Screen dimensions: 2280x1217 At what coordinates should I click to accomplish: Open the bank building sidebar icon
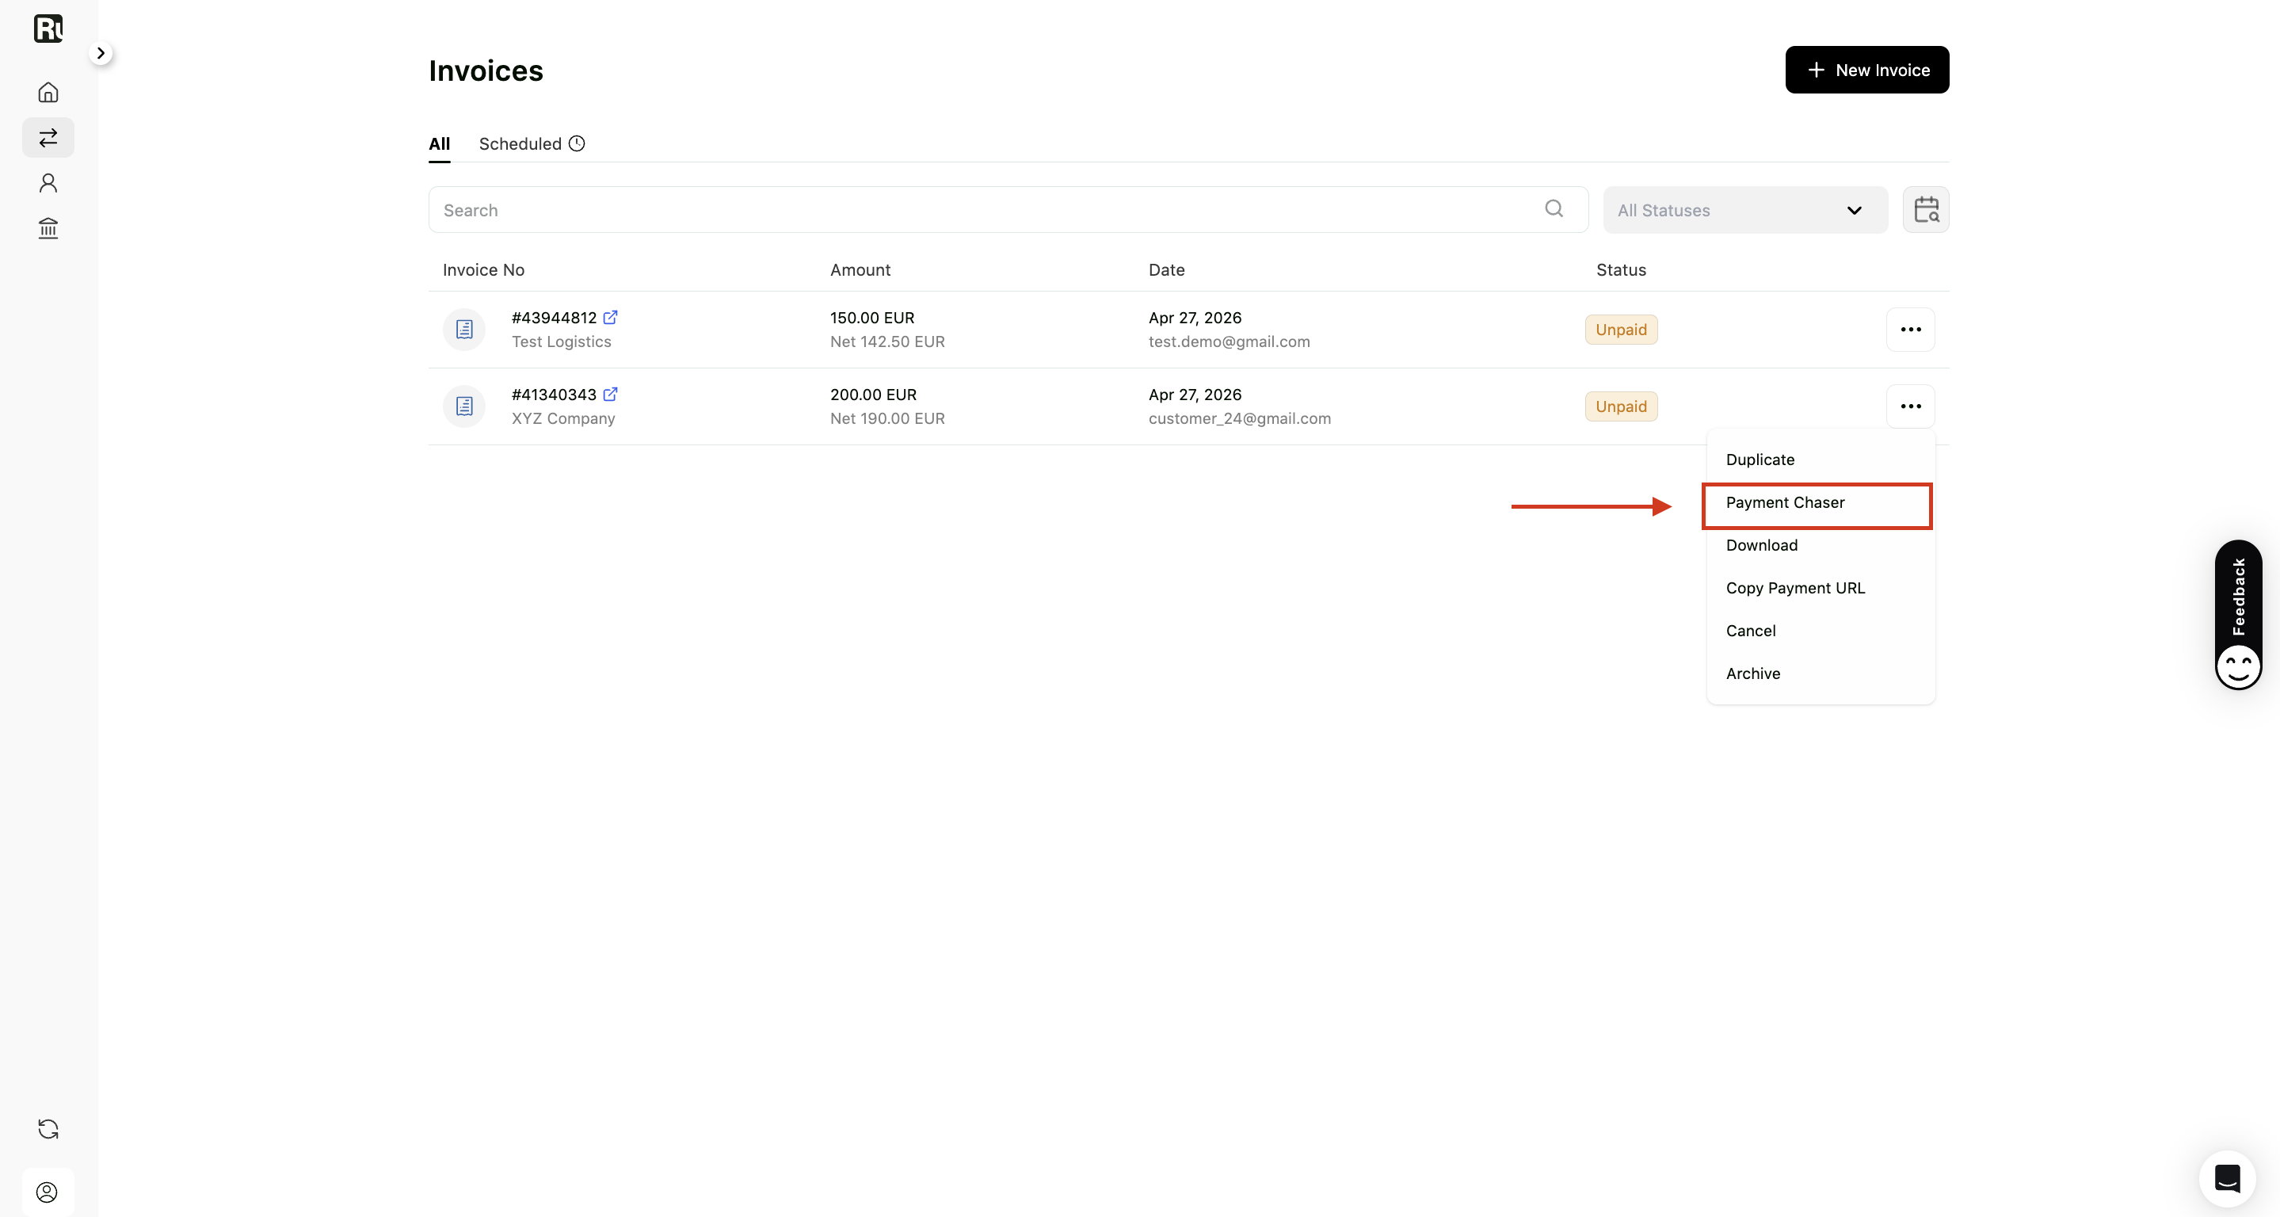(48, 229)
